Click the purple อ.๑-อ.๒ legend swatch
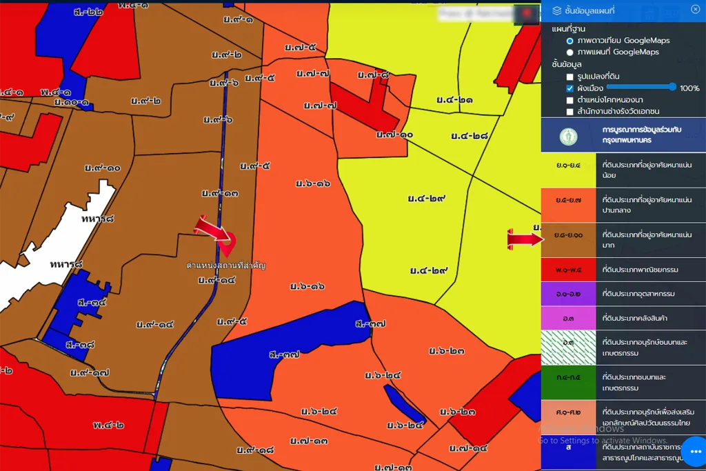This screenshot has width=706, height=471. pyautogui.click(x=568, y=294)
